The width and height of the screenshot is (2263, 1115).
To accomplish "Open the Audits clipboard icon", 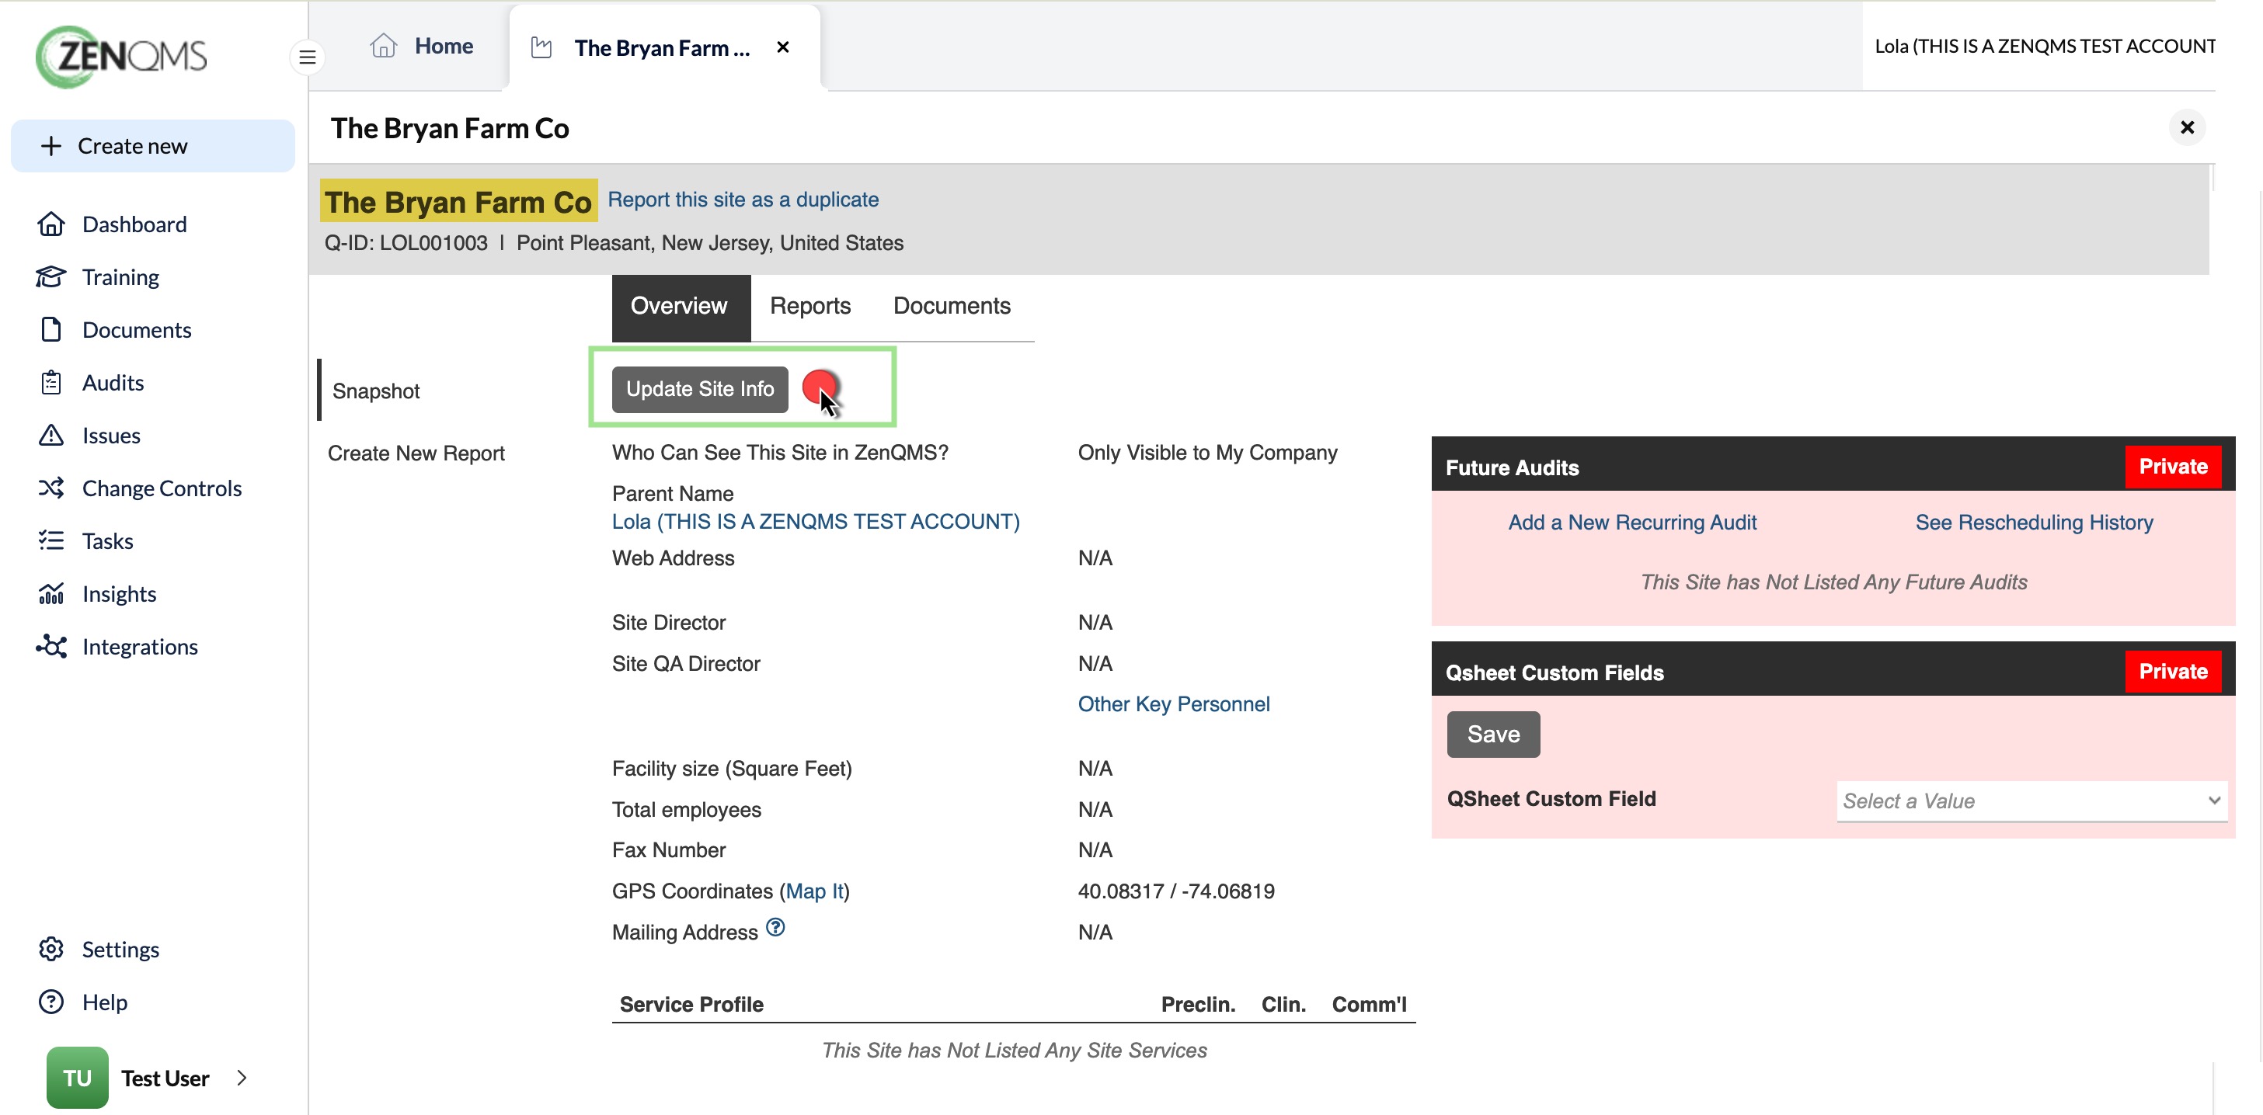I will (x=51, y=382).
